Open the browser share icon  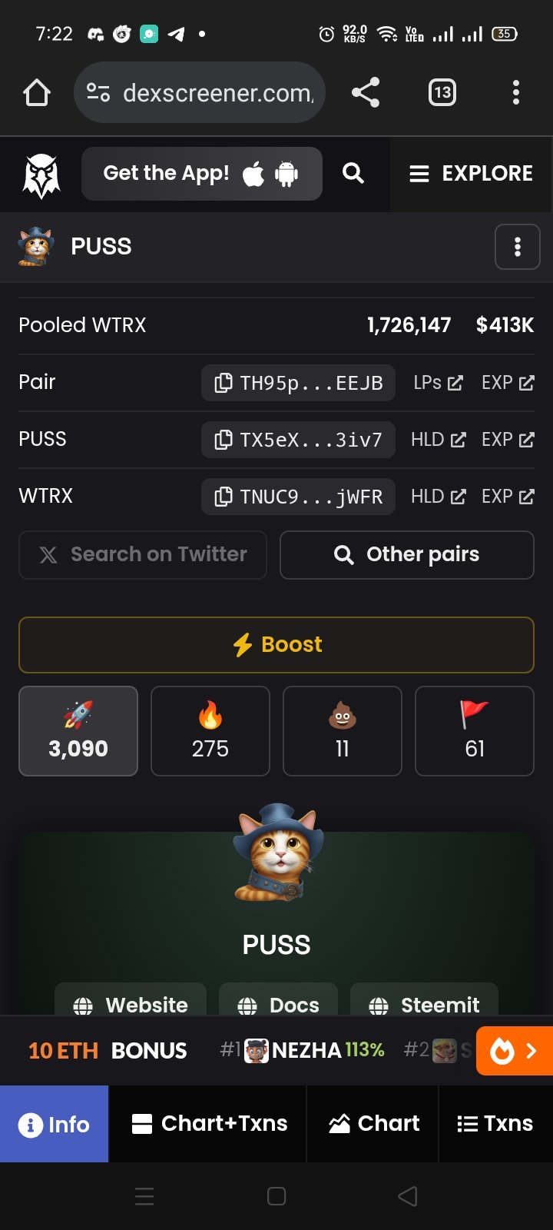click(366, 93)
